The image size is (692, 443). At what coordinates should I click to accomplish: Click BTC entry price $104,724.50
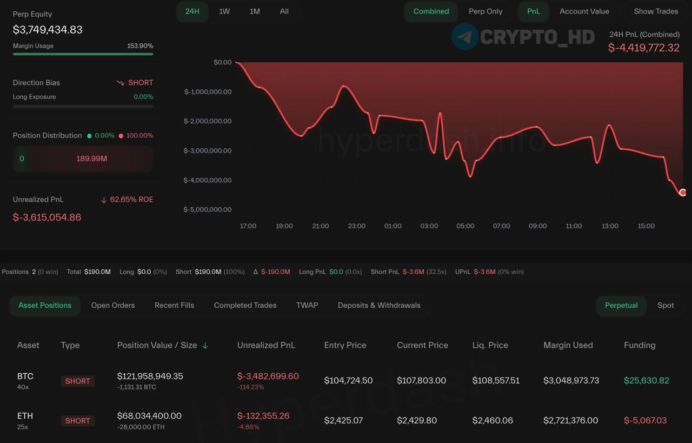tap(348, 381)
